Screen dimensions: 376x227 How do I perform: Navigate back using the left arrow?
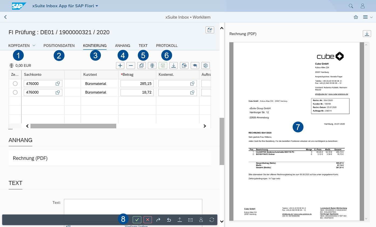pos(5,17)
